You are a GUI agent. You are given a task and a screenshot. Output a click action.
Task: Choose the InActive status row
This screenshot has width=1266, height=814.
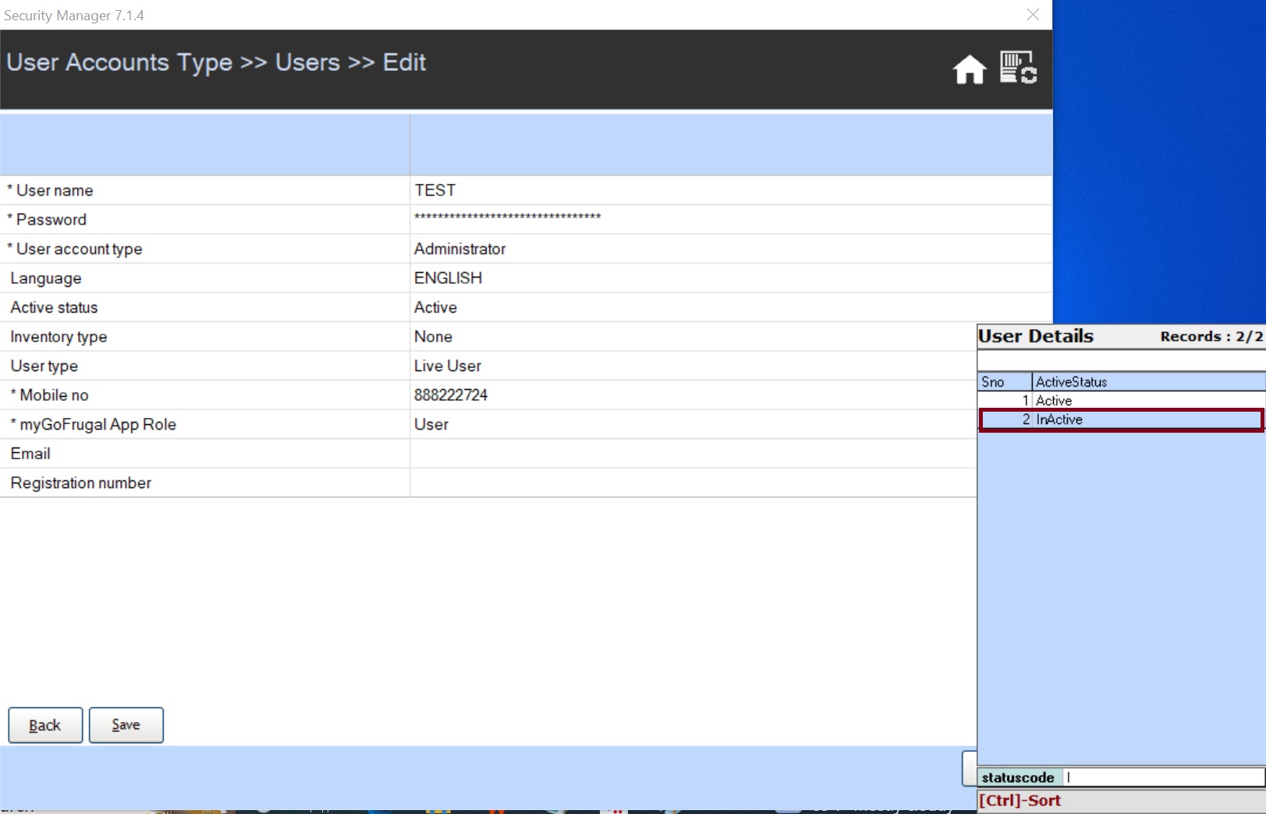[1122, 419]
